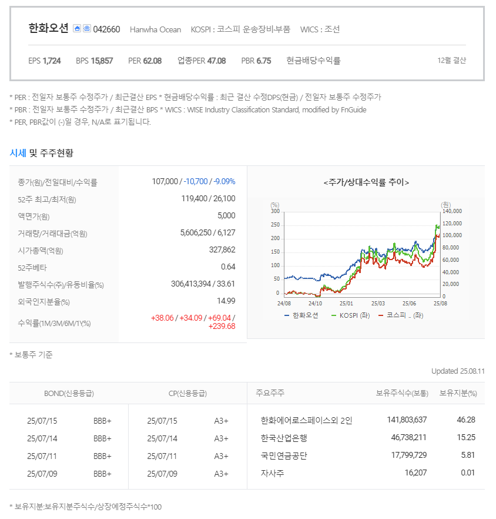
Task: Click the BBB+ rating in the 25/07/15 row
Action: (x=102, y=421)
